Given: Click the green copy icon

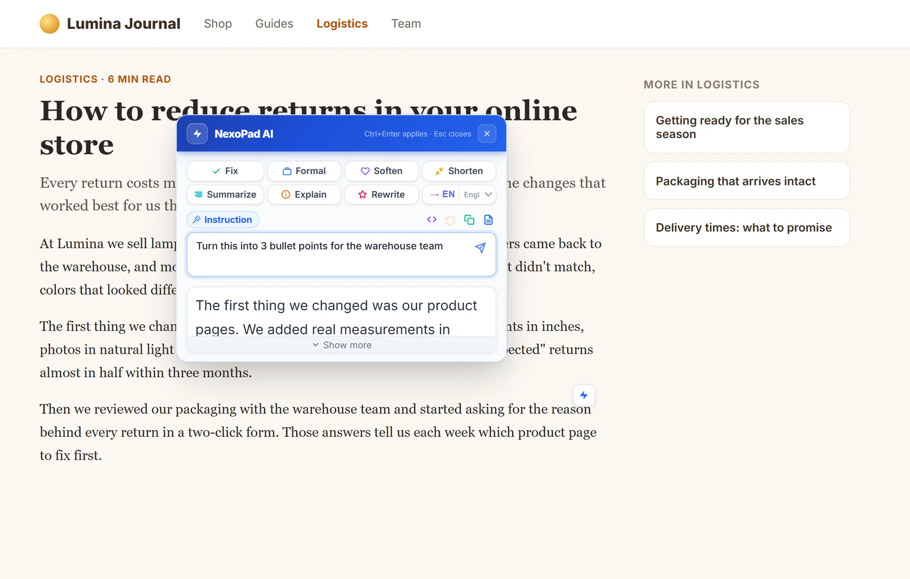Looking at the screenshot, I should [x=469, y=219].
